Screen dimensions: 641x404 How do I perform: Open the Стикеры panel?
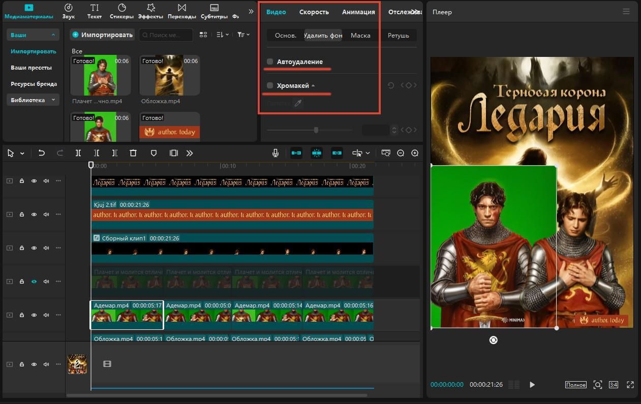[122, 11]
